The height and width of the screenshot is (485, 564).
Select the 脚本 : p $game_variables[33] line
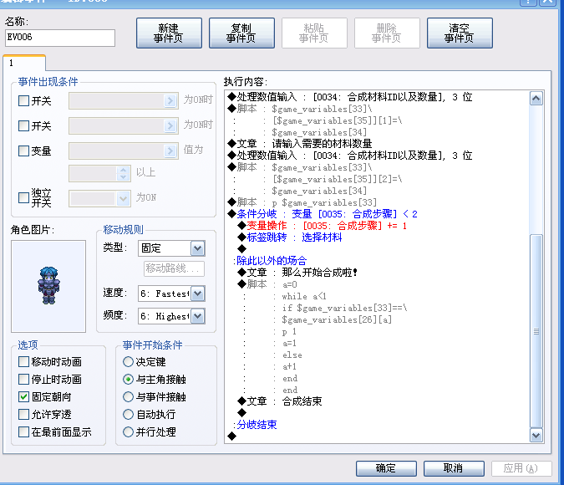click(x=302, y=202)
